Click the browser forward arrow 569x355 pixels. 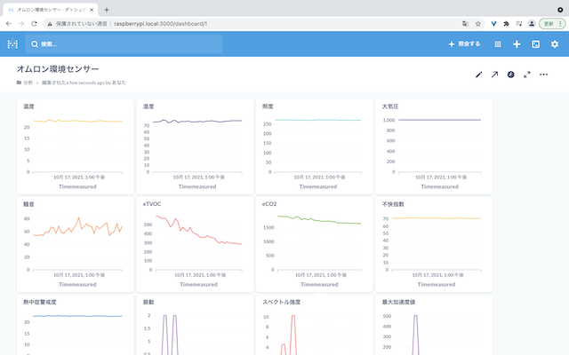point(21,24)
